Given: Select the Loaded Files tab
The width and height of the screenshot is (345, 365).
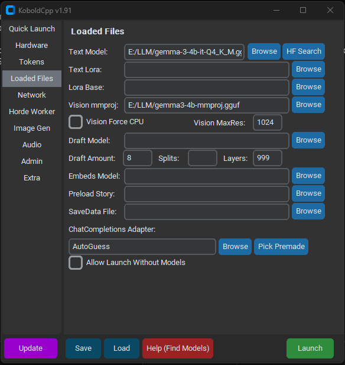Looking at the screenshot, I should (32, 79).
